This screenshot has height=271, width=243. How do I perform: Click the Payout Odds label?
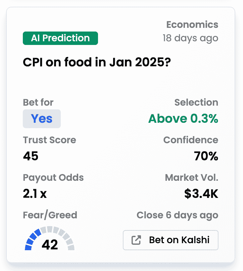coord(53,178)
